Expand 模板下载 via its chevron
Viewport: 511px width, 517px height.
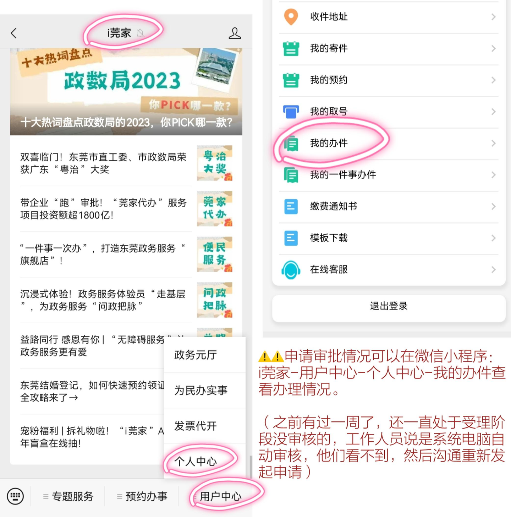tap(493, 238)
